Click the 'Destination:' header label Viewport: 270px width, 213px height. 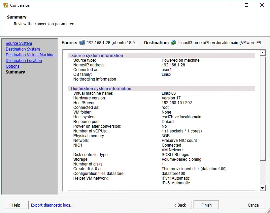tap(157, 42)
